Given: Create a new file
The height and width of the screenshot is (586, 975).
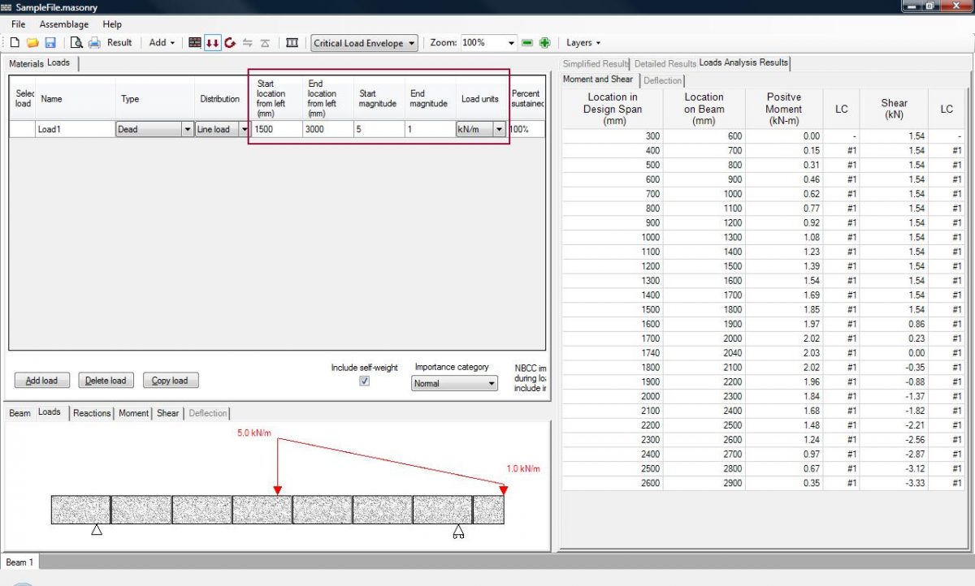Looking at the screenshot, I should click(x=15, y=42).
